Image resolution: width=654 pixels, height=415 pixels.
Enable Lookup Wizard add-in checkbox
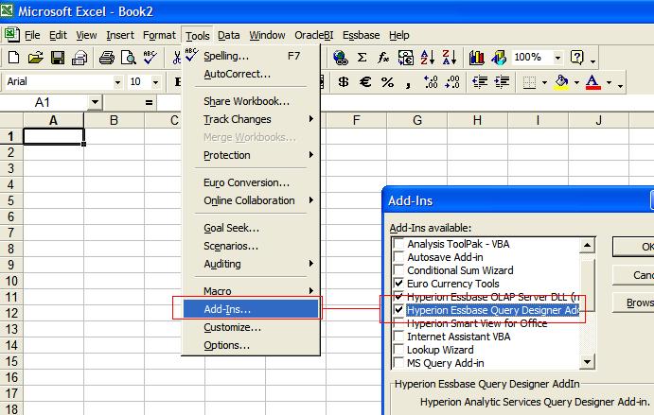tap(399, 350)
